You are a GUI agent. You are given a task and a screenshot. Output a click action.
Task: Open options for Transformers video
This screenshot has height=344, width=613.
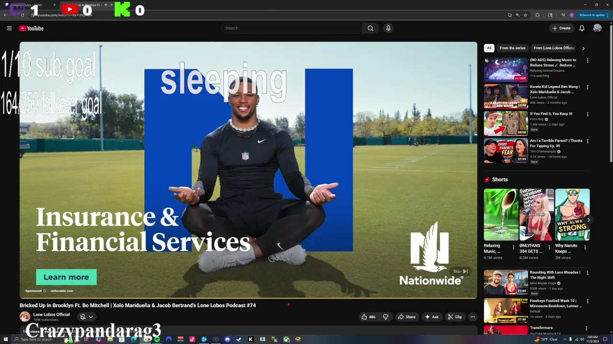[x=586, y=329]
